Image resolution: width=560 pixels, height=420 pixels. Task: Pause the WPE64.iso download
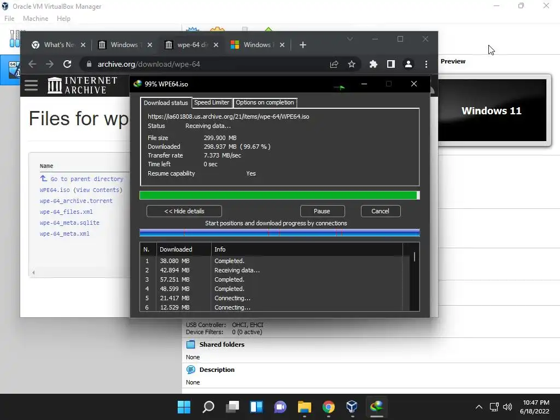pyautogui.click(x=322, y=211)
